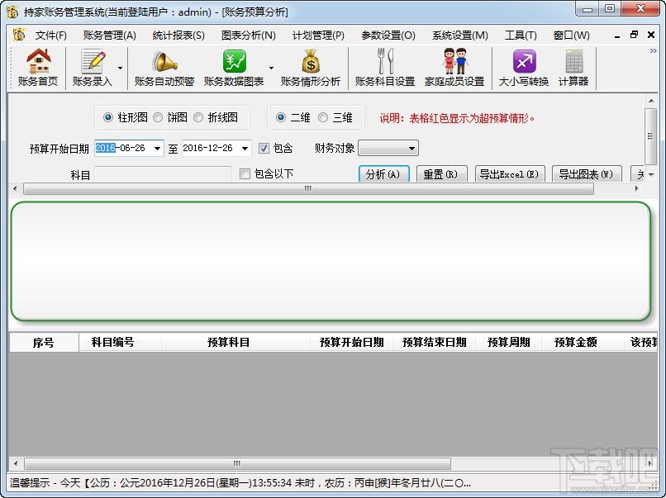The image size is (666, 498).
Task: Click the 预算结束日期 column header
Action: (435, 342)
